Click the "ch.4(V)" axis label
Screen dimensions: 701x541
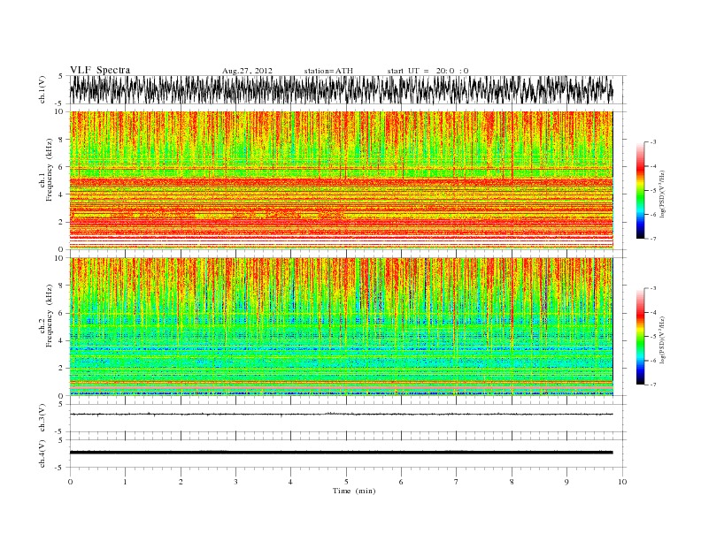click(42, 454)
